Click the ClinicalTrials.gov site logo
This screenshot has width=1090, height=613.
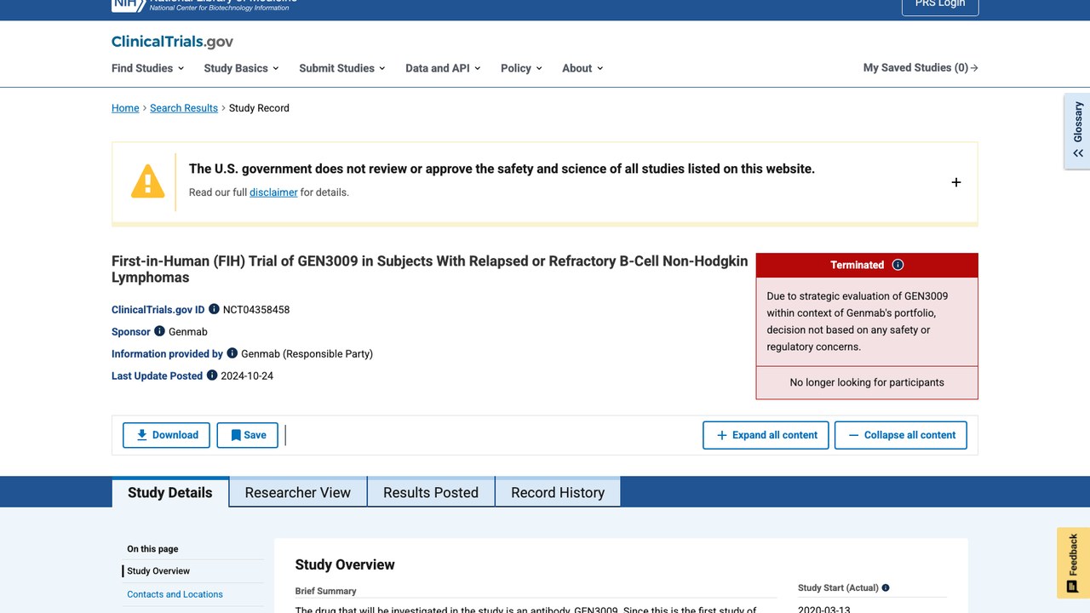(172, 42)
